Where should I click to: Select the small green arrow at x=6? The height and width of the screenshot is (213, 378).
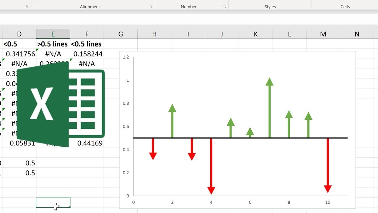(250, 133)
